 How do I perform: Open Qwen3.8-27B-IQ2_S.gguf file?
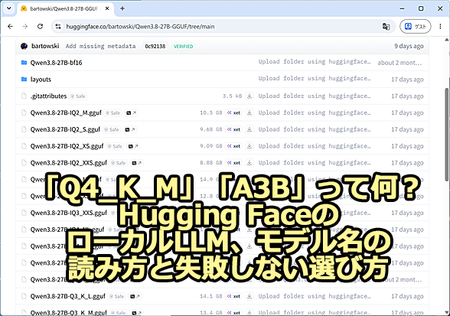[65, 129]
